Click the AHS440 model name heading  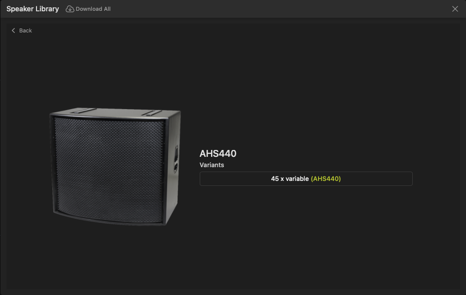coord(218,153)
